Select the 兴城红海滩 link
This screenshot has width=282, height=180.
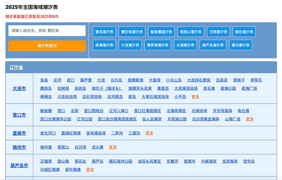click(x=50, y=169)
